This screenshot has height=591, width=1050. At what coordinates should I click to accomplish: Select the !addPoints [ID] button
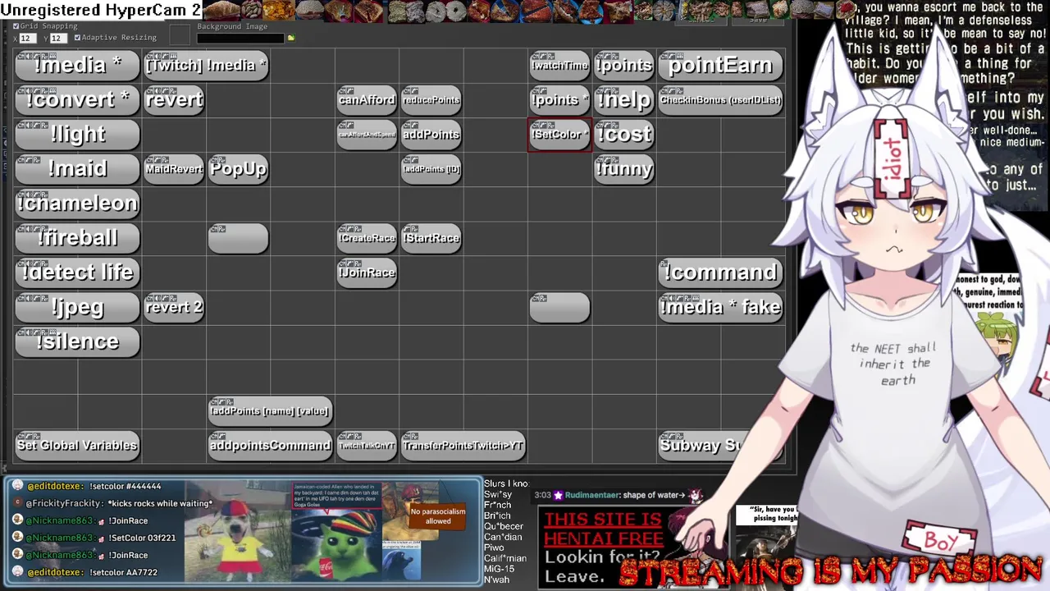pos(431,169)
